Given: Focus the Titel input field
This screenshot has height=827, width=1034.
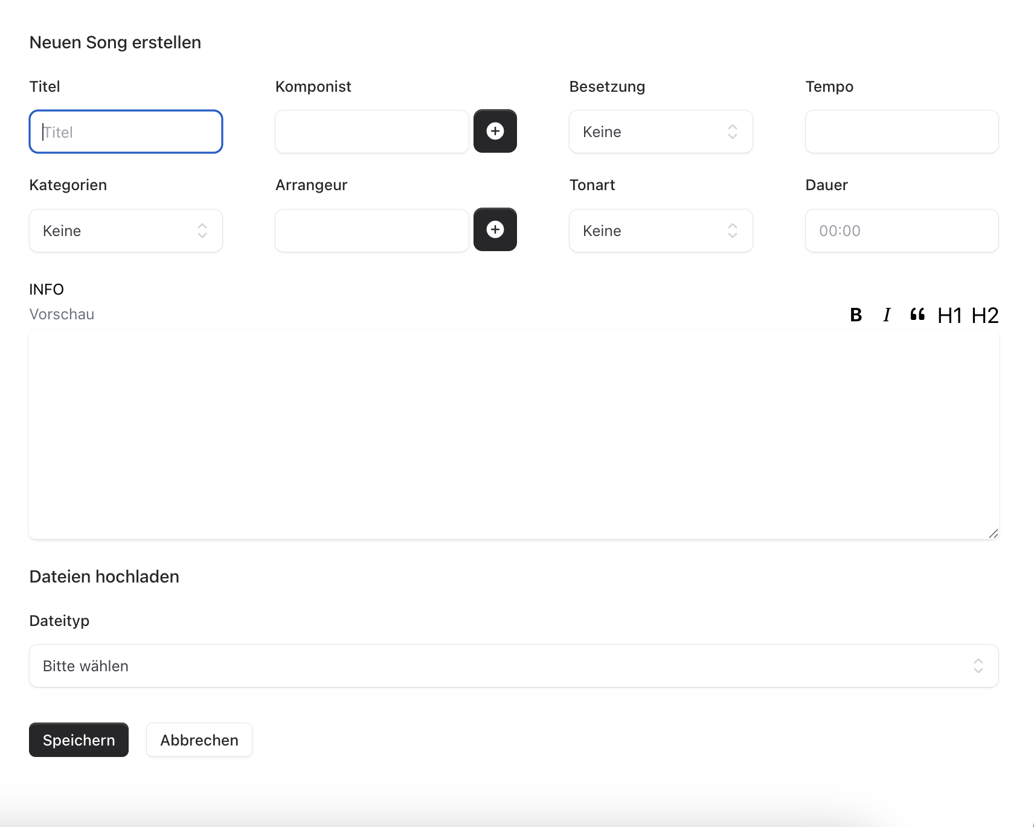Looking at the screenshot, I should pos(126,132).
